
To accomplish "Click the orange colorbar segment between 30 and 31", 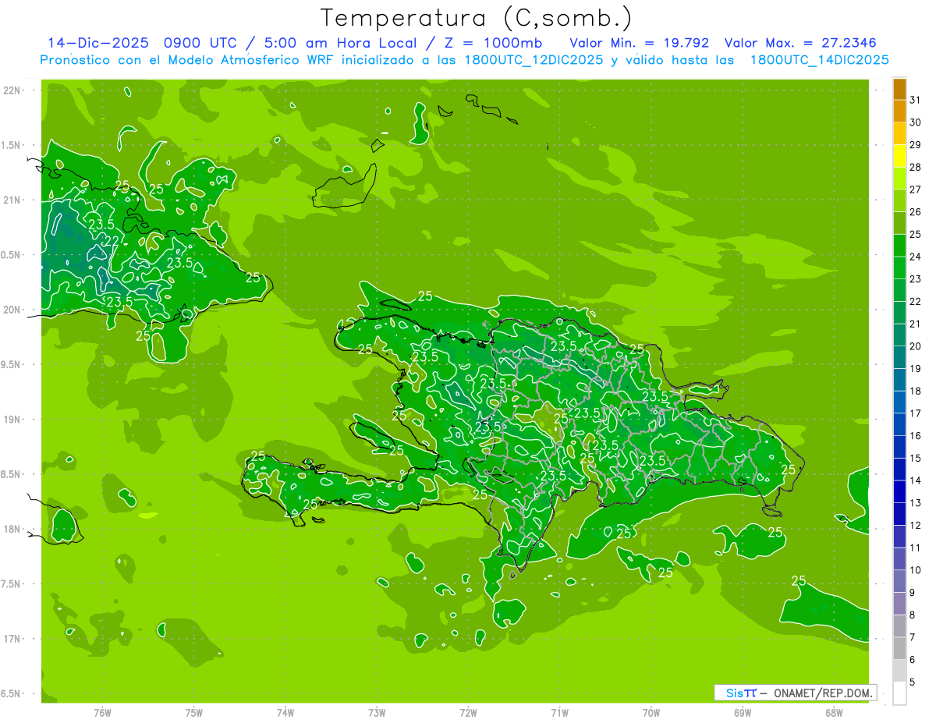I will [899, 111].
